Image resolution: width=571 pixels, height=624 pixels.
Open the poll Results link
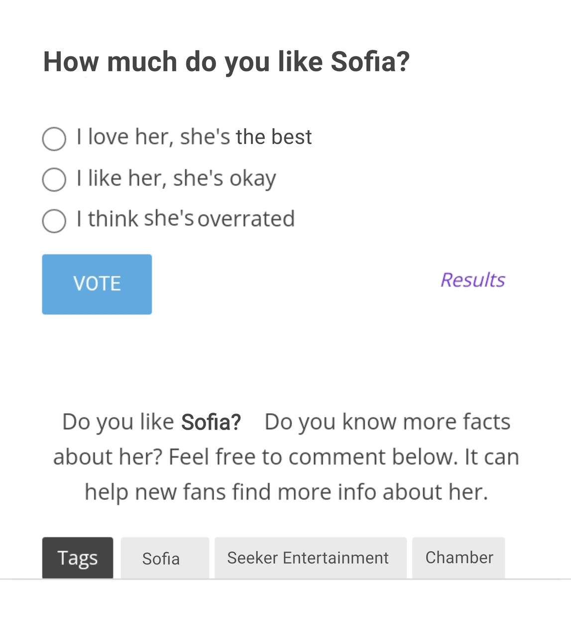472,280
